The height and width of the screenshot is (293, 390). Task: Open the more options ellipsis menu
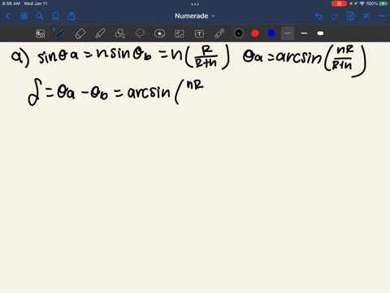pos(382,16)
